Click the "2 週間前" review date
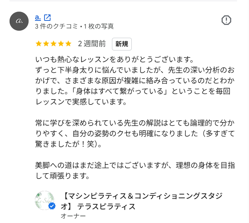Screen dimensions: 249x223 click(x=92, y=44)
